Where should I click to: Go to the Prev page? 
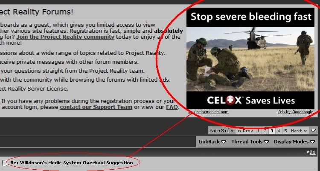tap(245, 131)
